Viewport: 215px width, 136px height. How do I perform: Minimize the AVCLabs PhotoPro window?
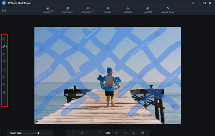pyautogui.click(x=199, y=3)
